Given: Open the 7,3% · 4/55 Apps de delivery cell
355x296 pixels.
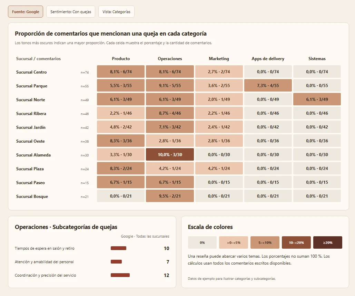Looking at the screenshot, I should coord(268,85).
